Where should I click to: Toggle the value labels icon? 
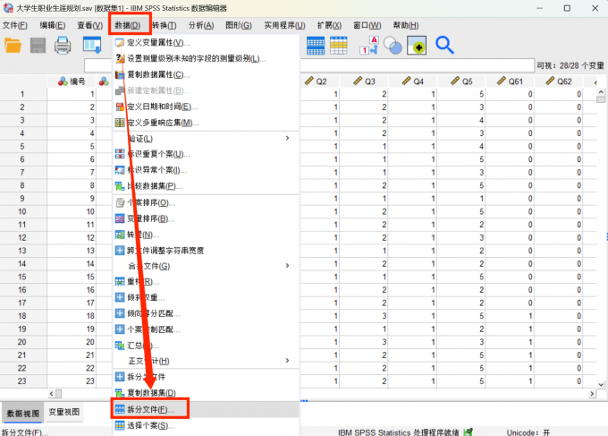coord(368,46)
